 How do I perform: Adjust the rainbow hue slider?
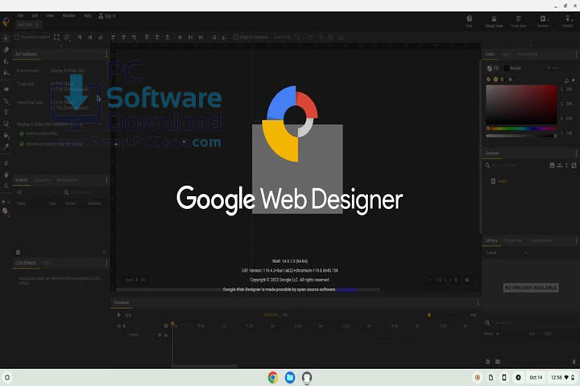click(x=521, y=129)
